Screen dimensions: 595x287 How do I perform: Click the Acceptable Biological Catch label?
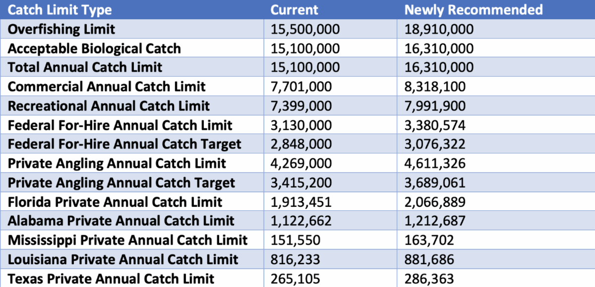(x=94, y=48)
